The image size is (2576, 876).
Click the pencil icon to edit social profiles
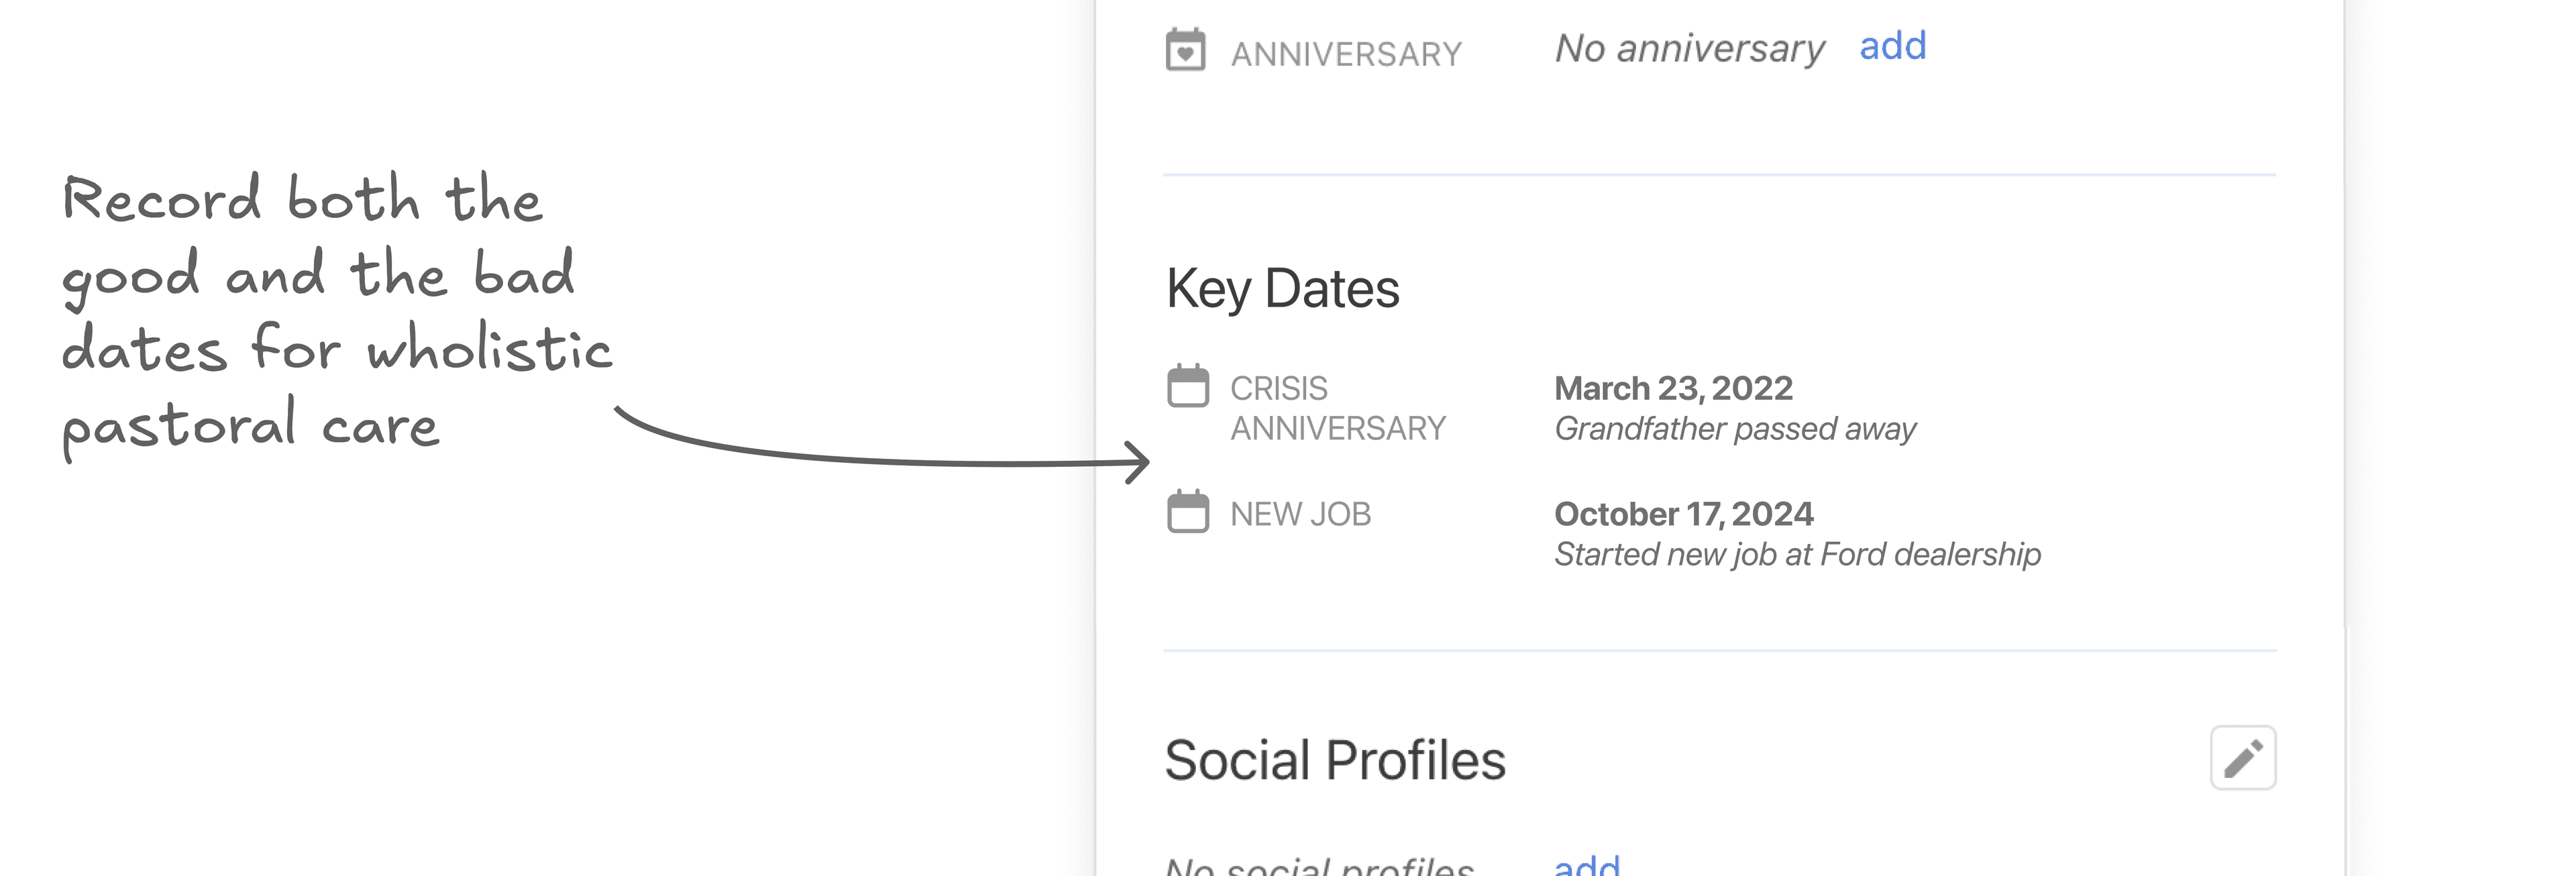click(2243, 758)
